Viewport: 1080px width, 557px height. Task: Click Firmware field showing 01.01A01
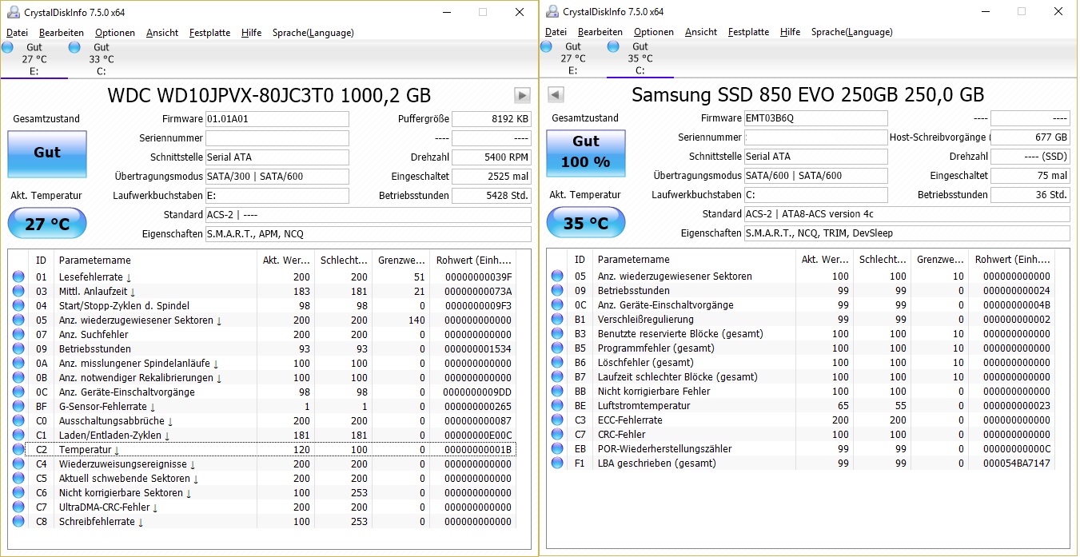277,119
